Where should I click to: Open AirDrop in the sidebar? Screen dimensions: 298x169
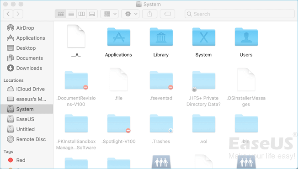[x=27, y=28]
